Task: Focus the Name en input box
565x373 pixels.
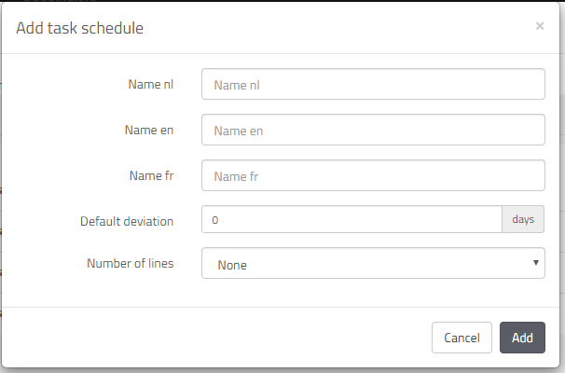Action: tap(373, 131)
